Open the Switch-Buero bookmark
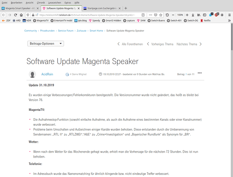233x177 pixels. coord(156,21)
